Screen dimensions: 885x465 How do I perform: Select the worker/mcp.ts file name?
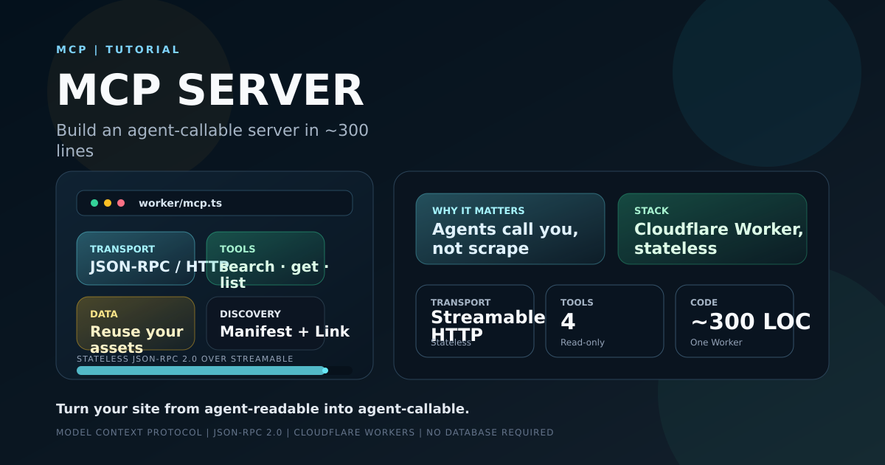(x=180, y=203)
